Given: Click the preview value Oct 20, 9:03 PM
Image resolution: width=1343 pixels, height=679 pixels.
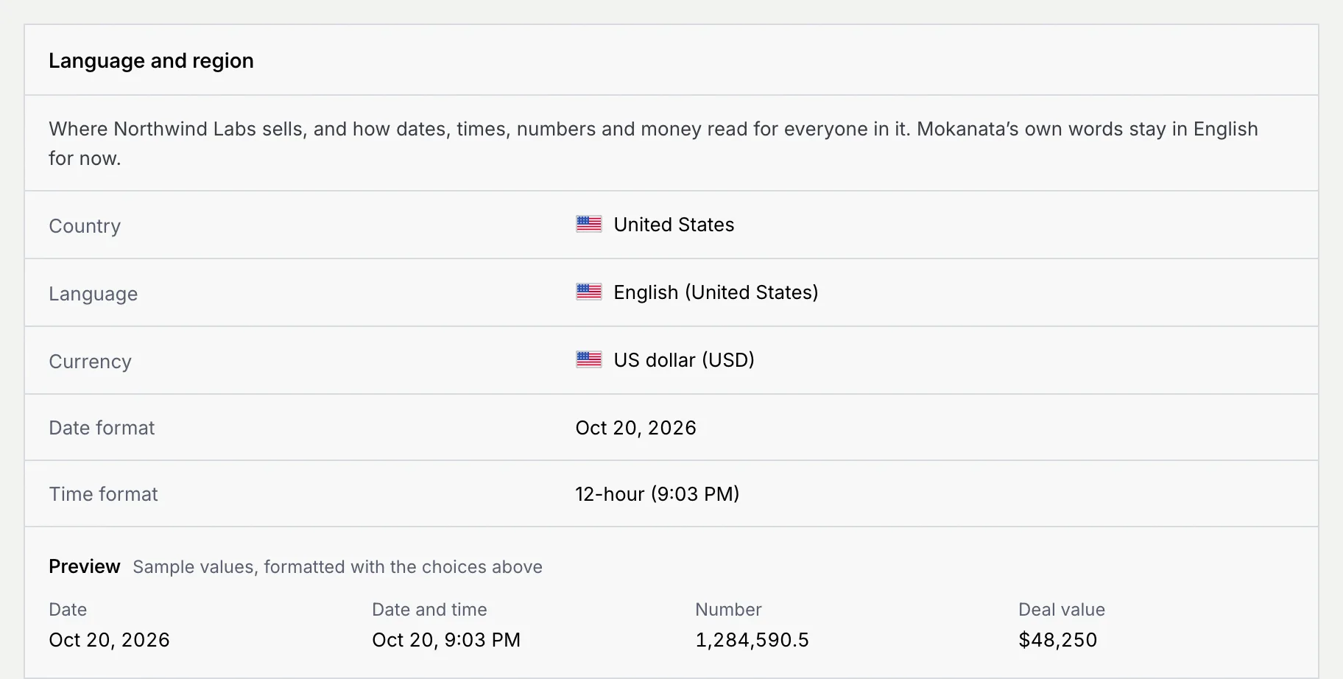Looking at the screenshot, I should (x=446, y=640).
